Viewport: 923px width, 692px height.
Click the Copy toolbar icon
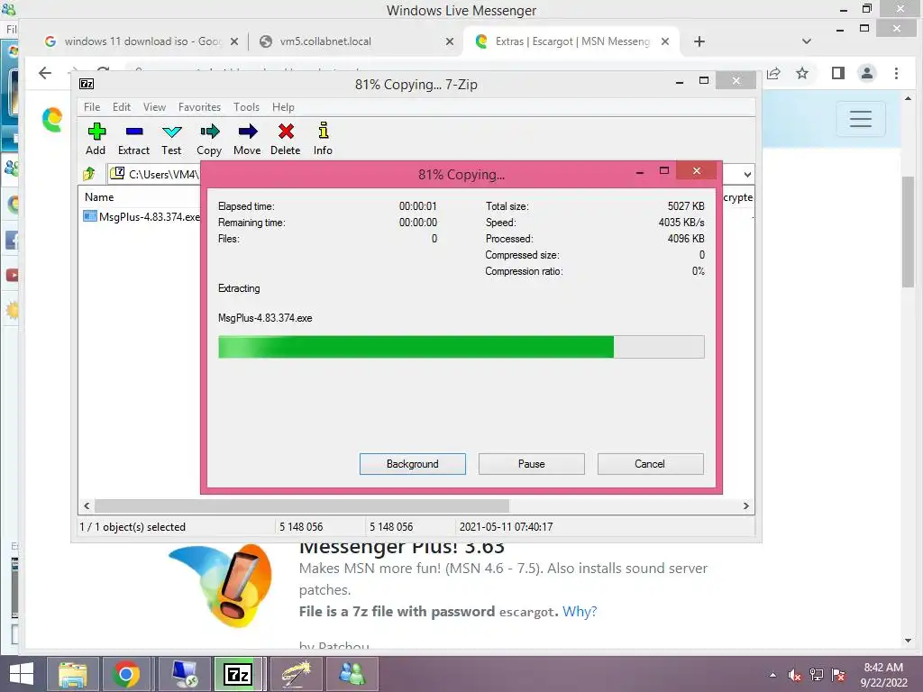(x=209, y=139)
